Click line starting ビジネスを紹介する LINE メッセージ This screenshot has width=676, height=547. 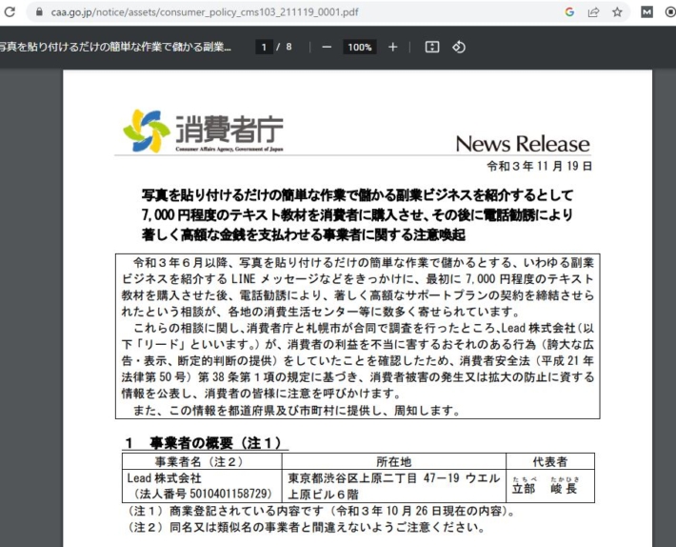[358, 279]
